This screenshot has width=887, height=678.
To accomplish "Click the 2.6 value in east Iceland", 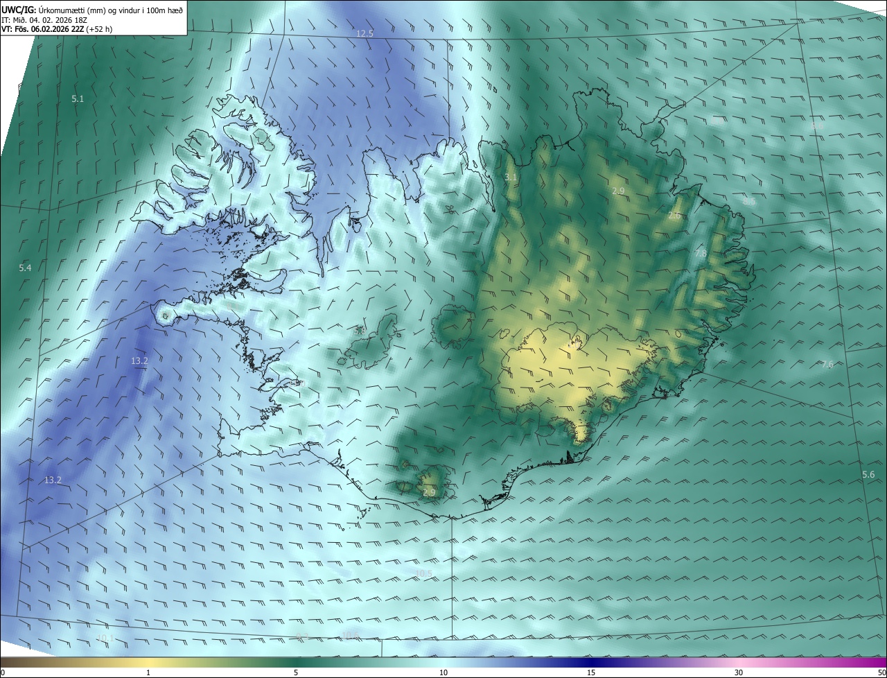I will (674, 216).
